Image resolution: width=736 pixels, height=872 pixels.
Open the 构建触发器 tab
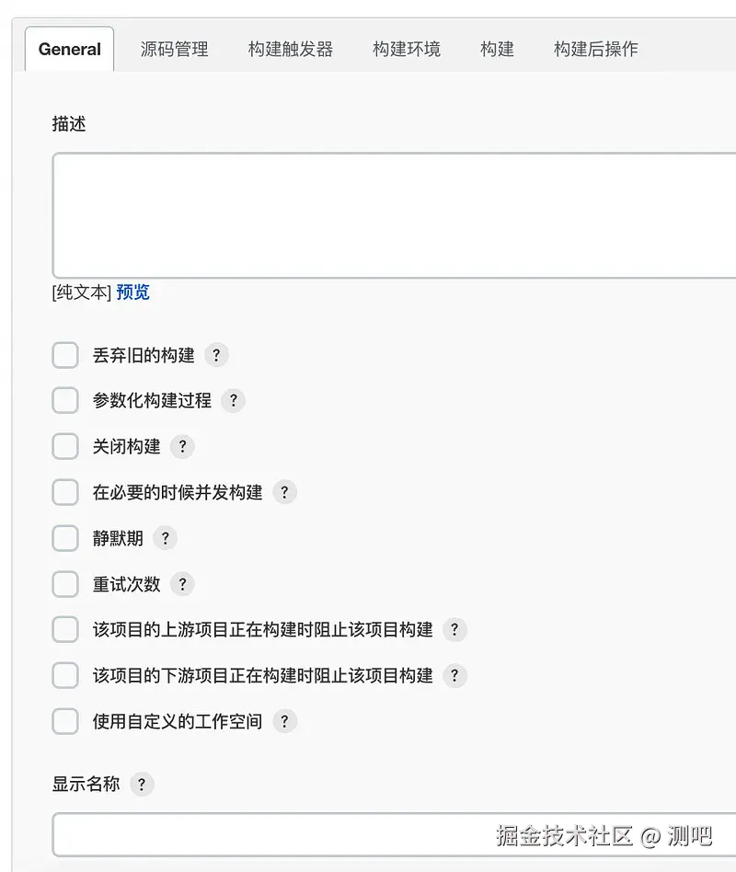[x=291, y=49]
